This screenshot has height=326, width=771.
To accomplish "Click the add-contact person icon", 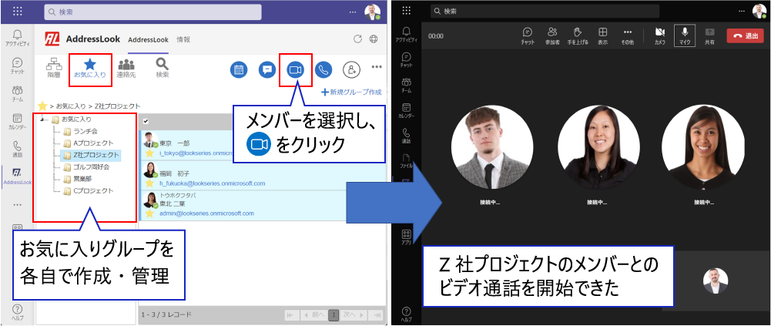I will 351,69.
